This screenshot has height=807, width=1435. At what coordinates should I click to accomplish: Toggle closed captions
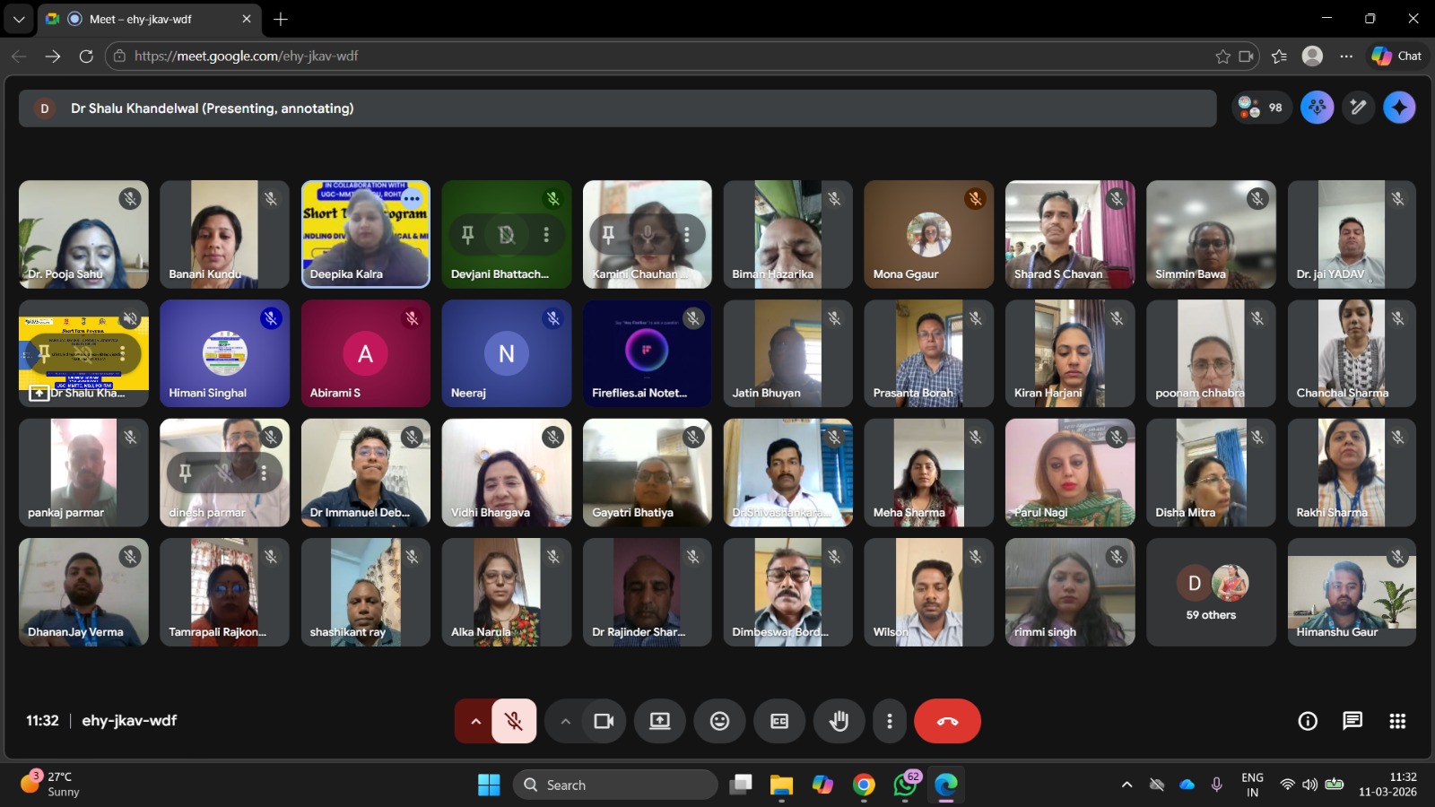click(x=779, y=721)
